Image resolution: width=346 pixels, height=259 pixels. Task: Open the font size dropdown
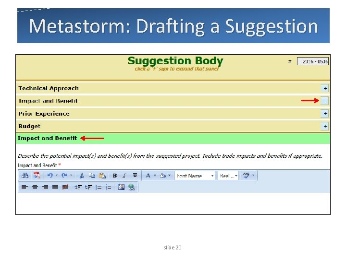(228, 176)
